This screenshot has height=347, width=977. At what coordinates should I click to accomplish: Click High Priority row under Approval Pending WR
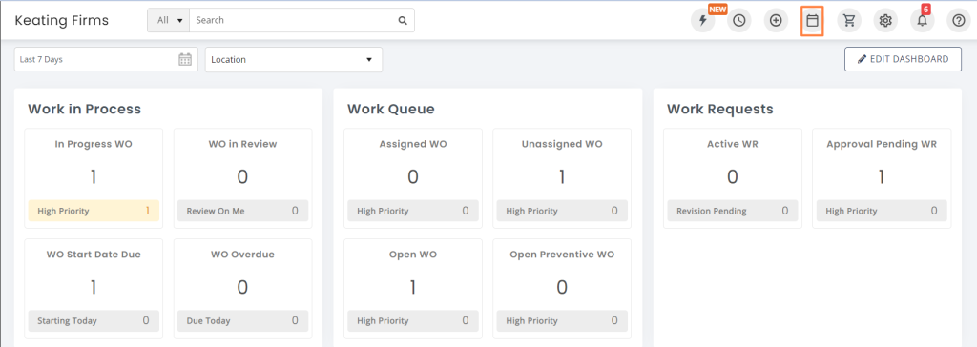pyautogui.click(x=882, y=211)
